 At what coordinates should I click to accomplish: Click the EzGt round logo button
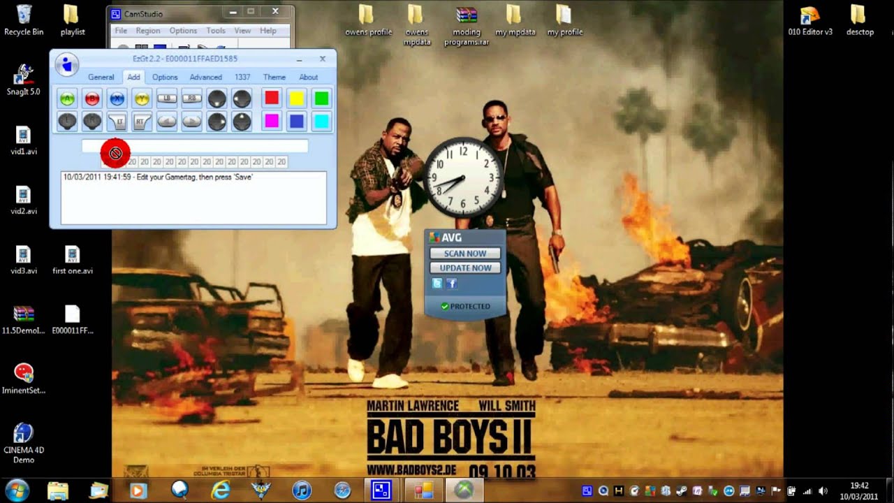pos(67,64)
